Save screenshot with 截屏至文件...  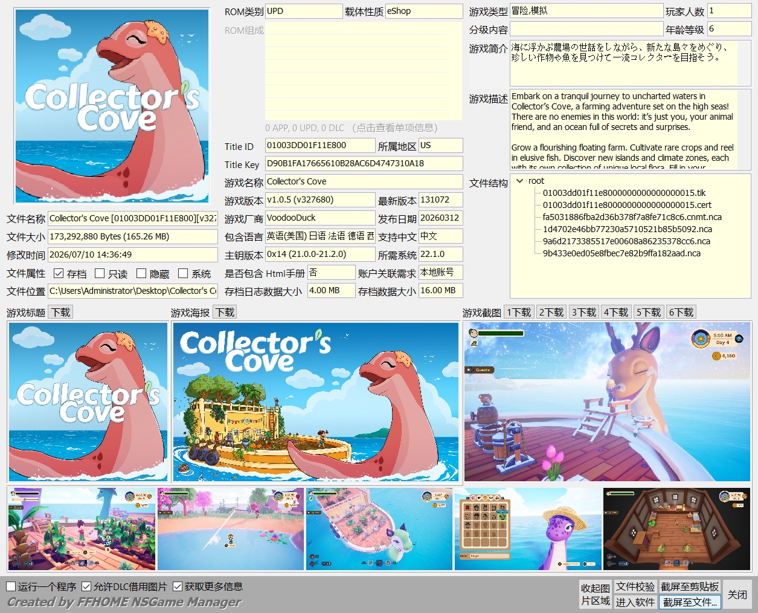point(690,602)
